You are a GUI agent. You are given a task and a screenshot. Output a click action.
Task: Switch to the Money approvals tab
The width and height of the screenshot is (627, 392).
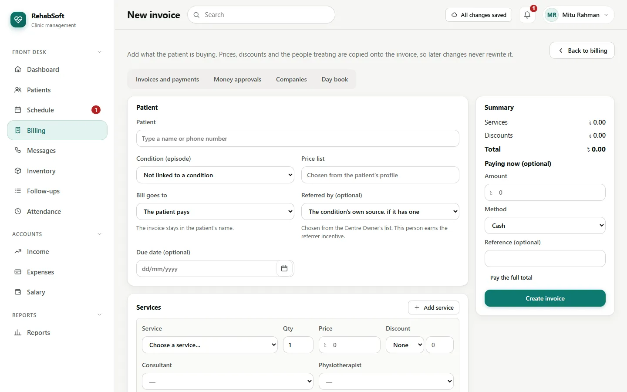pos(237,79)
